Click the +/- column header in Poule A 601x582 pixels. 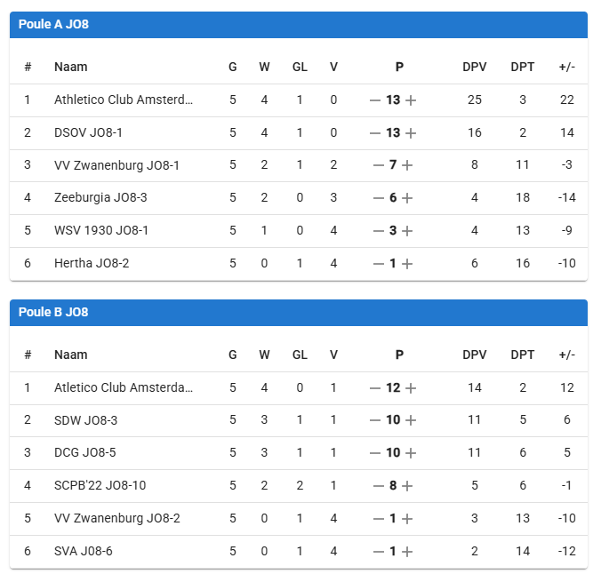(x=567, y=67)
